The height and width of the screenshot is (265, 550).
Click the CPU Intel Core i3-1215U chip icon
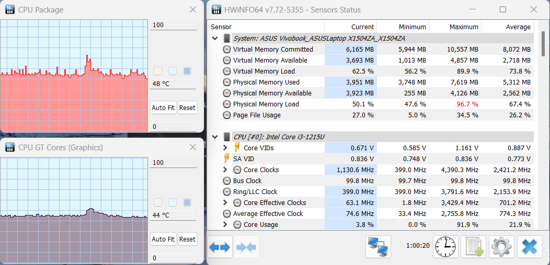pyautogui.click(x=227, y=137)
